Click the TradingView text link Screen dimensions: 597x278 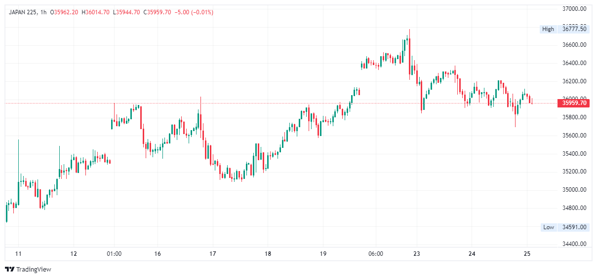[34, 270]
